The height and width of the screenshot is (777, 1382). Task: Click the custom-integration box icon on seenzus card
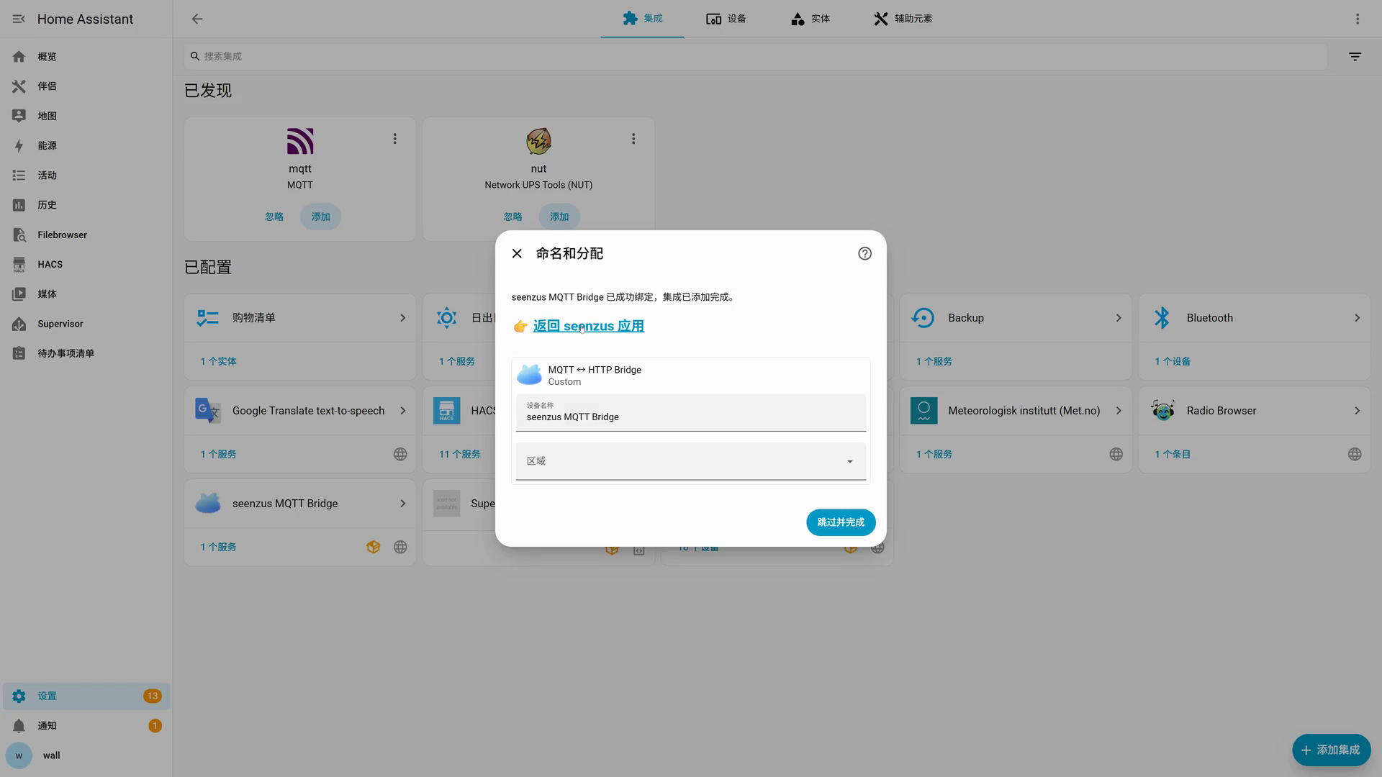373,547
